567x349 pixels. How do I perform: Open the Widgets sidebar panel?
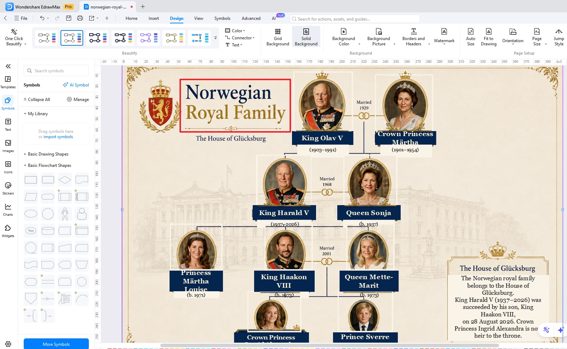8,231
